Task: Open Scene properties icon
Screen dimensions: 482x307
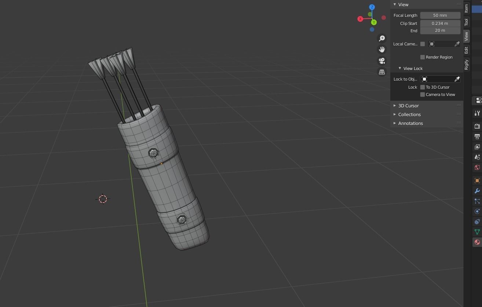Action: click(477, 157)
